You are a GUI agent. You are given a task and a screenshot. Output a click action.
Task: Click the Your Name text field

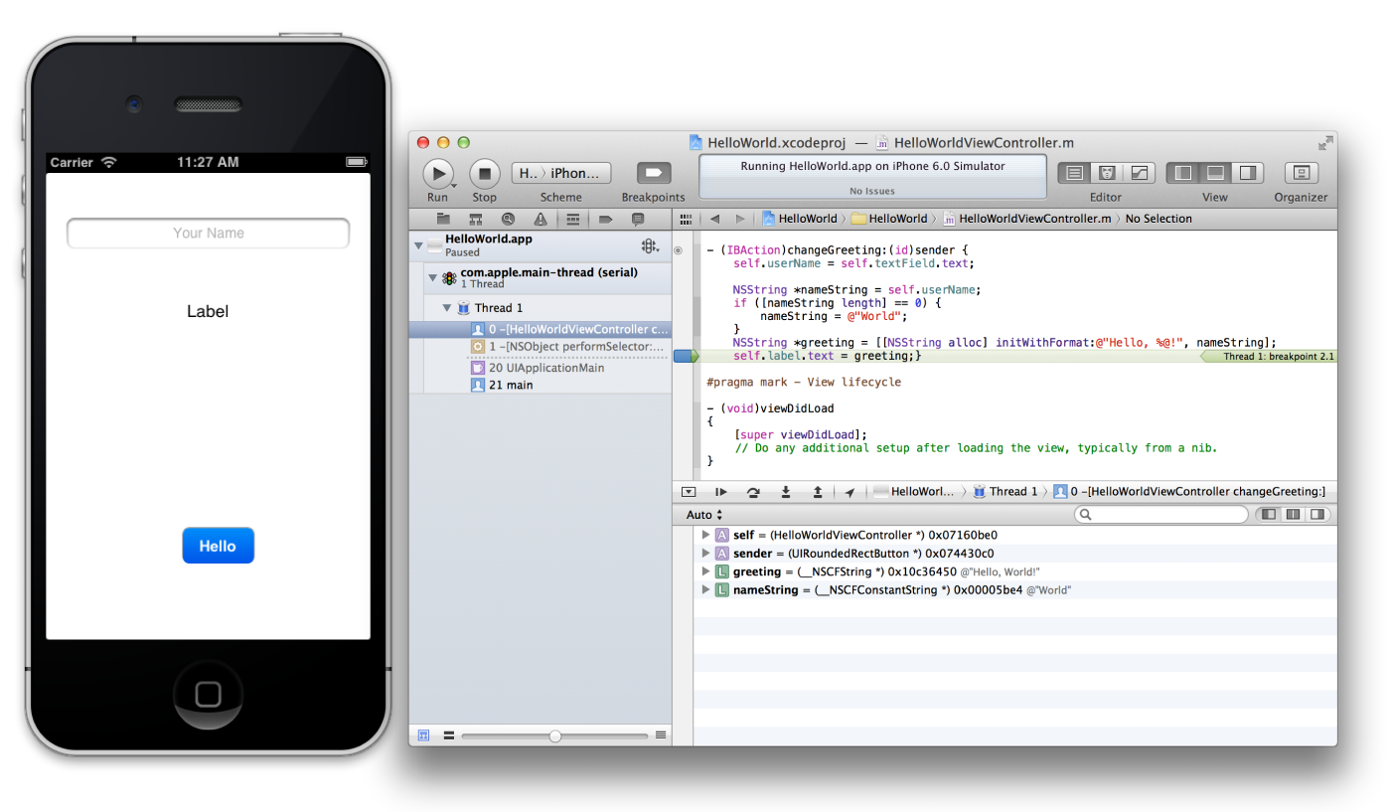[x=208, y=234]
